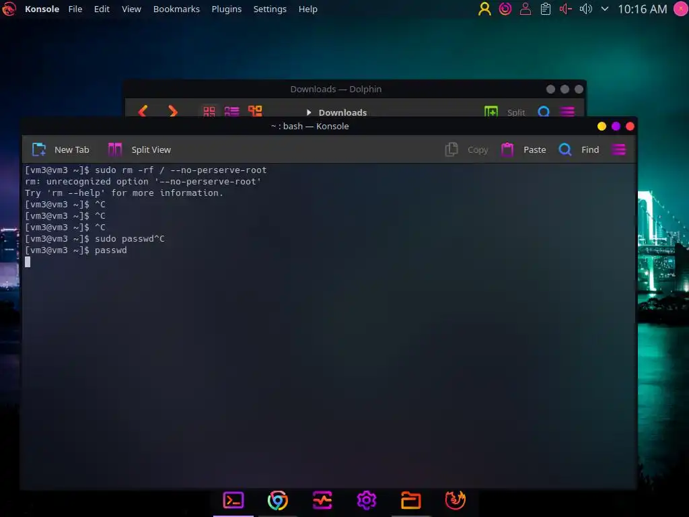Minimize Konsole with the yellow button
Image resolution: width=689 pixels, height=517 pixels.
(602, 127)
